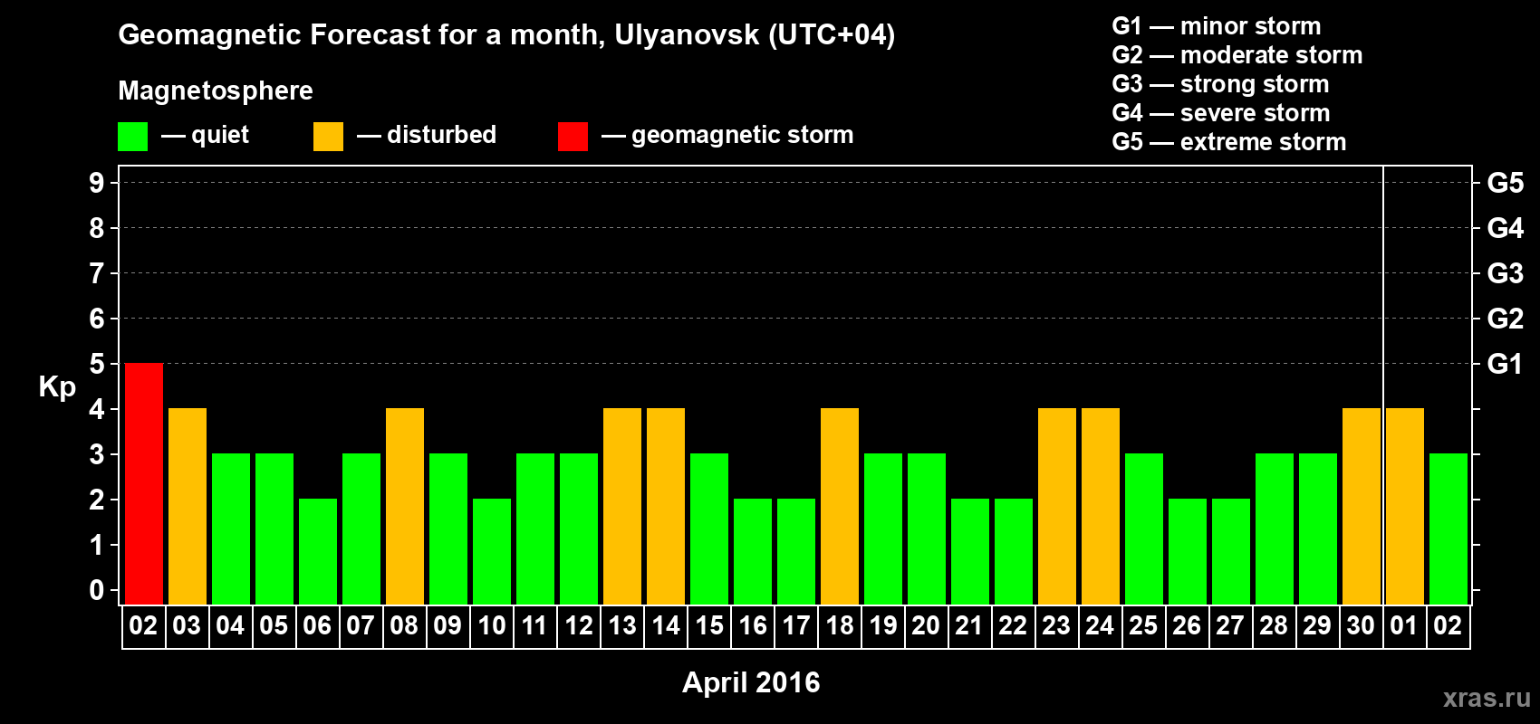Image resolution: width=1540 pixels, height=724 pixels.
Task: Click the G4 label on right axis
Action: click(x=1505, y=228)
